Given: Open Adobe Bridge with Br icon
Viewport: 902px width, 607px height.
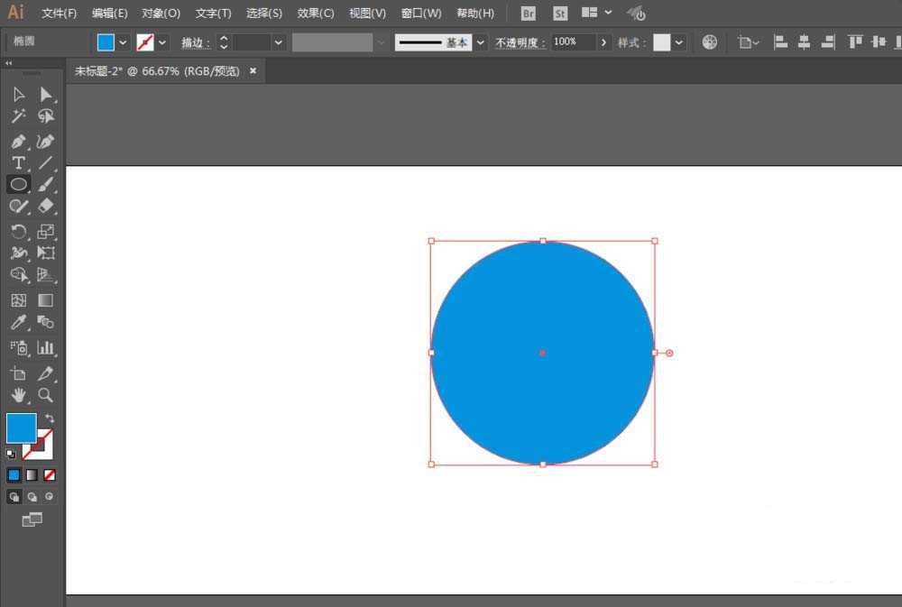Looking at the screenshot, I should 529,14.
